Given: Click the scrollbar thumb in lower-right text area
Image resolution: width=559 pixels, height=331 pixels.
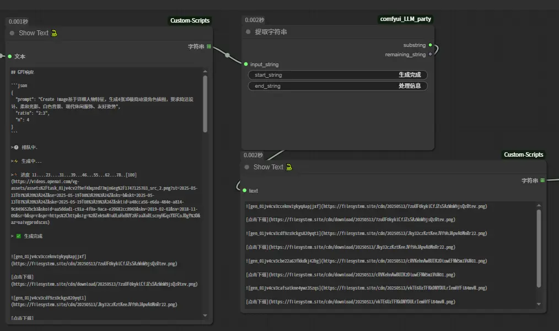Looking at the screenshot, I should (539, 248).
